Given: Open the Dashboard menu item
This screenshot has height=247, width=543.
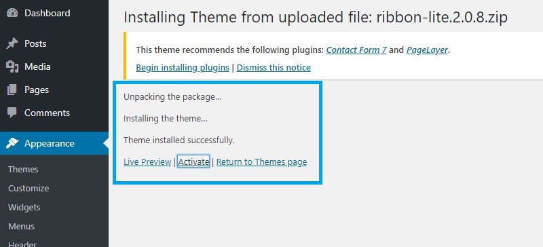Looking at the screenshot, I should [x=48, y=13].
